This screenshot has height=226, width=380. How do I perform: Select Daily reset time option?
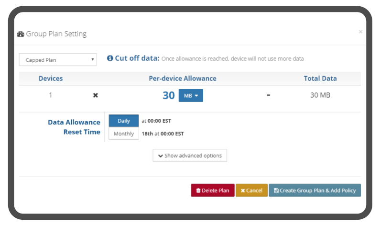124,121
